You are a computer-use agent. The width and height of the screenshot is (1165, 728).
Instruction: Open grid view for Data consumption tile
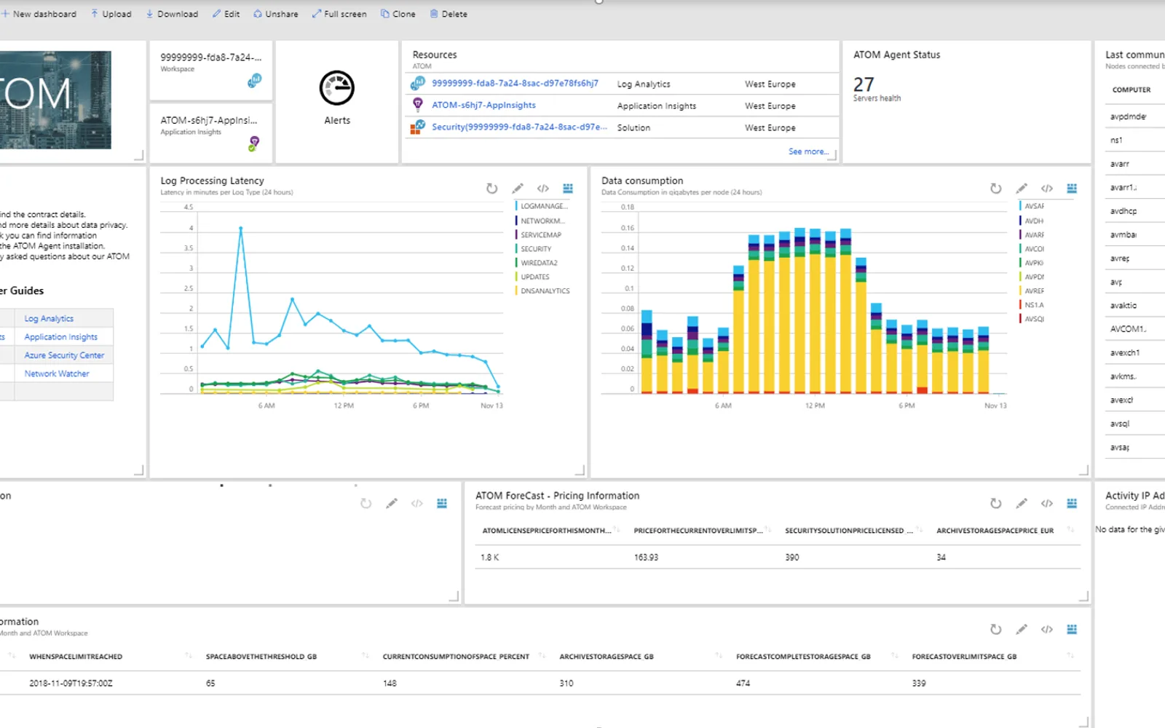coord(1072,189)
